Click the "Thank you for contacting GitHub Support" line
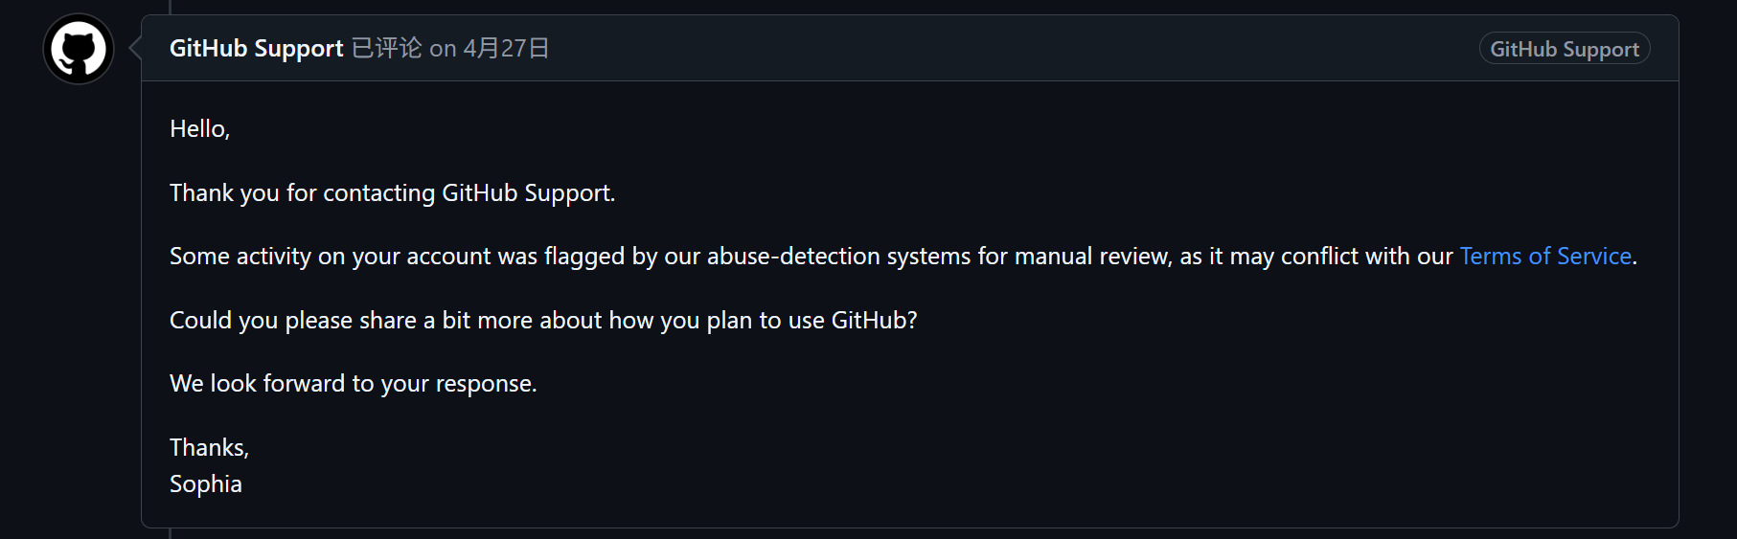 tap(392, 193)
